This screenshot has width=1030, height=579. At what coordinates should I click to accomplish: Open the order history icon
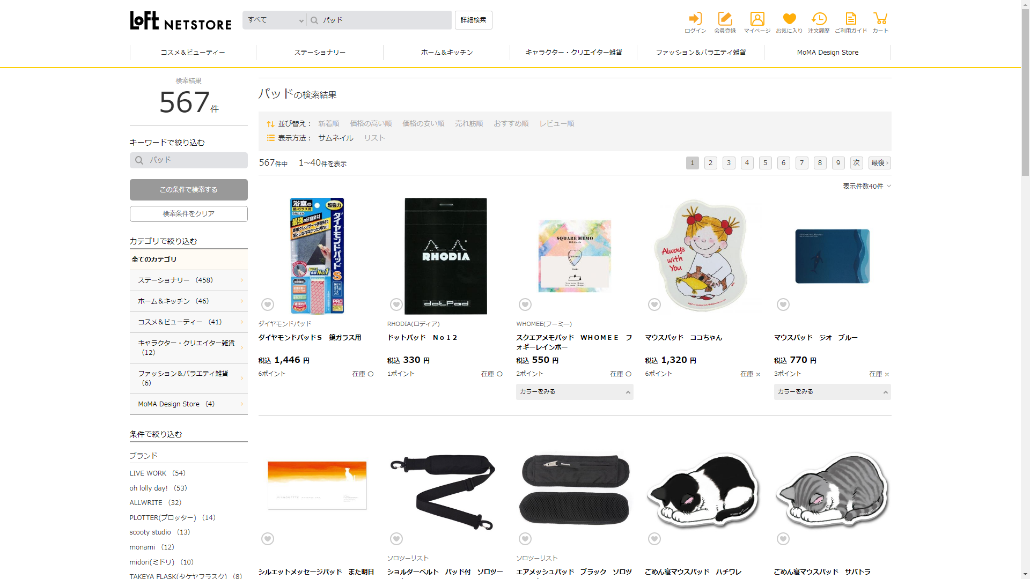click(x=819, y=19)
